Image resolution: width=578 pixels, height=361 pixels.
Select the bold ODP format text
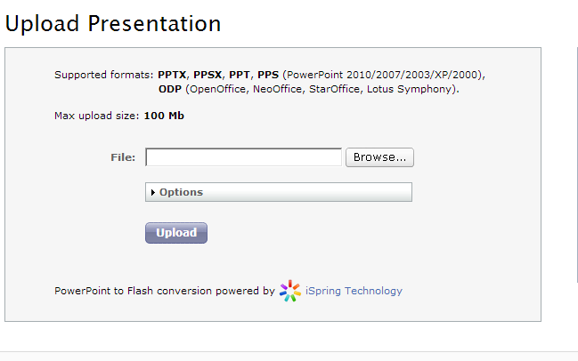pyautogui.click(x=170, y=89)
